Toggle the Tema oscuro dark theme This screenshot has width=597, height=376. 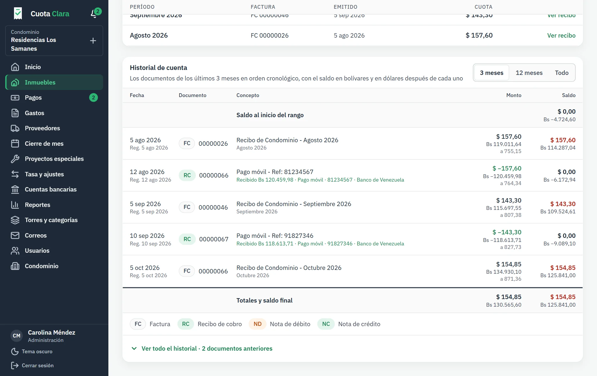[32, 352]
